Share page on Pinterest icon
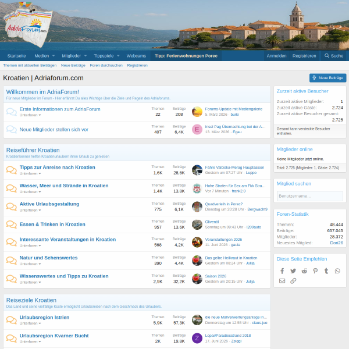 315,271
